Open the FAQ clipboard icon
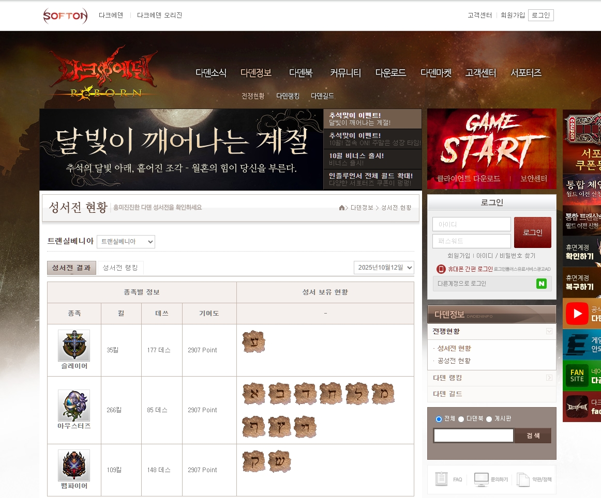This screenshot has width=601, height=498. [441, 479]
